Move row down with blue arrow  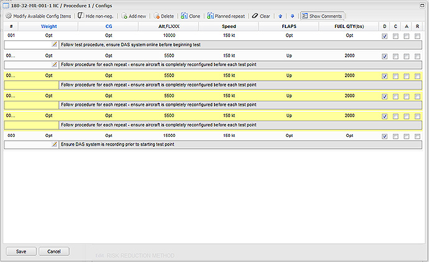click(x=292, y=16)
